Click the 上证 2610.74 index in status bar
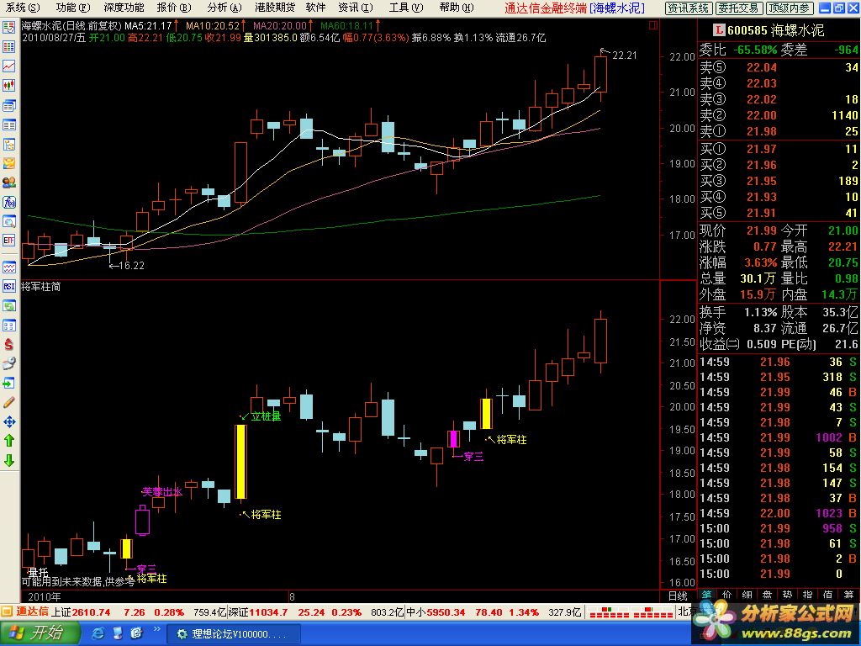The height and width of the screenshot is (646, 861). pos(81,612)
